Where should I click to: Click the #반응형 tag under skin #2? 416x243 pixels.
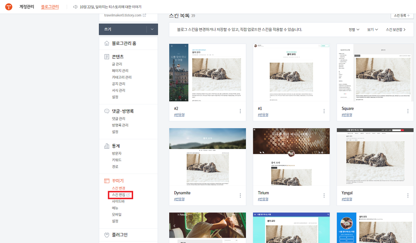click(x=179, y=115)
